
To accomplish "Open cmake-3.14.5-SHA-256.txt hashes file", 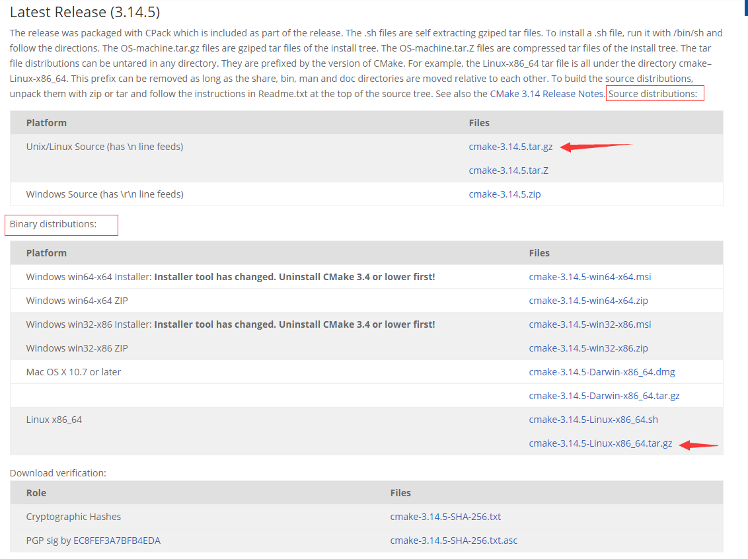I will [445, 517].
